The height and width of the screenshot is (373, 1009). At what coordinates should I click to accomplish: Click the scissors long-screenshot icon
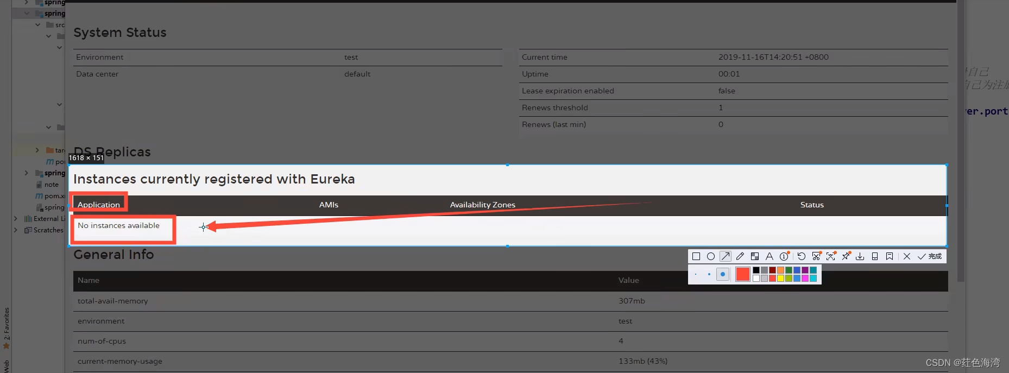(x=816, y=256)
